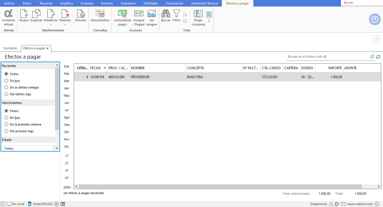Screen dimensions: 383x207
Task: Filter by month Sep
Action: (x=67, y=125)
